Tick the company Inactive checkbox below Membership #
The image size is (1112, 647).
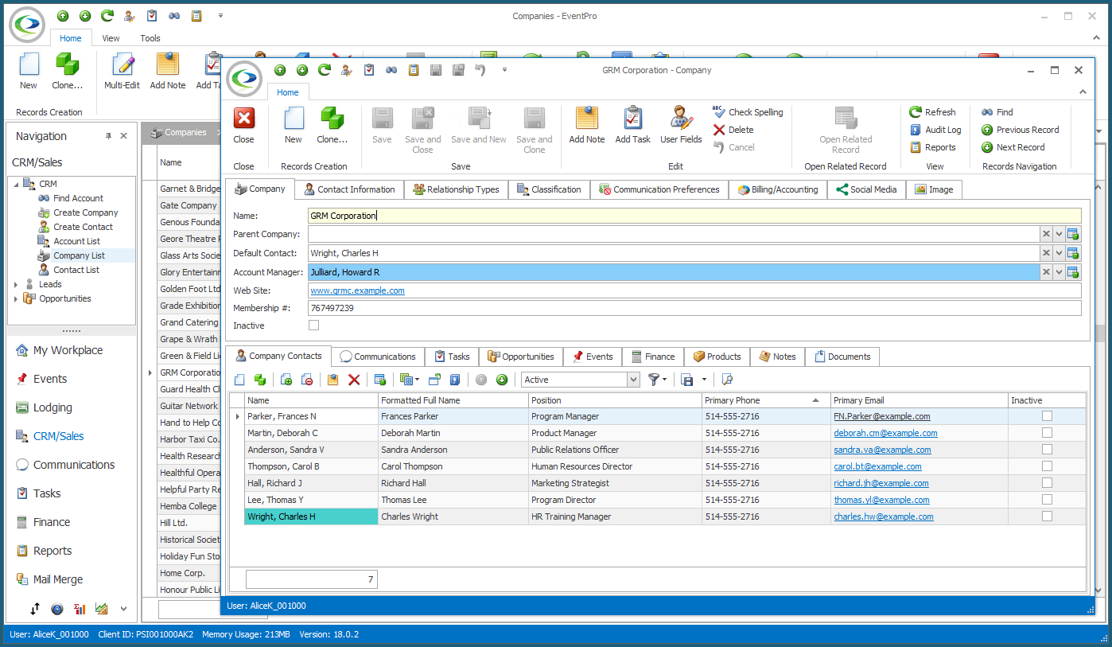tap(313, 325)
